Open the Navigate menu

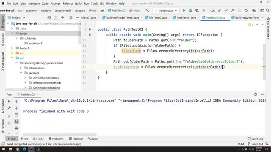[x=34, y=3]
